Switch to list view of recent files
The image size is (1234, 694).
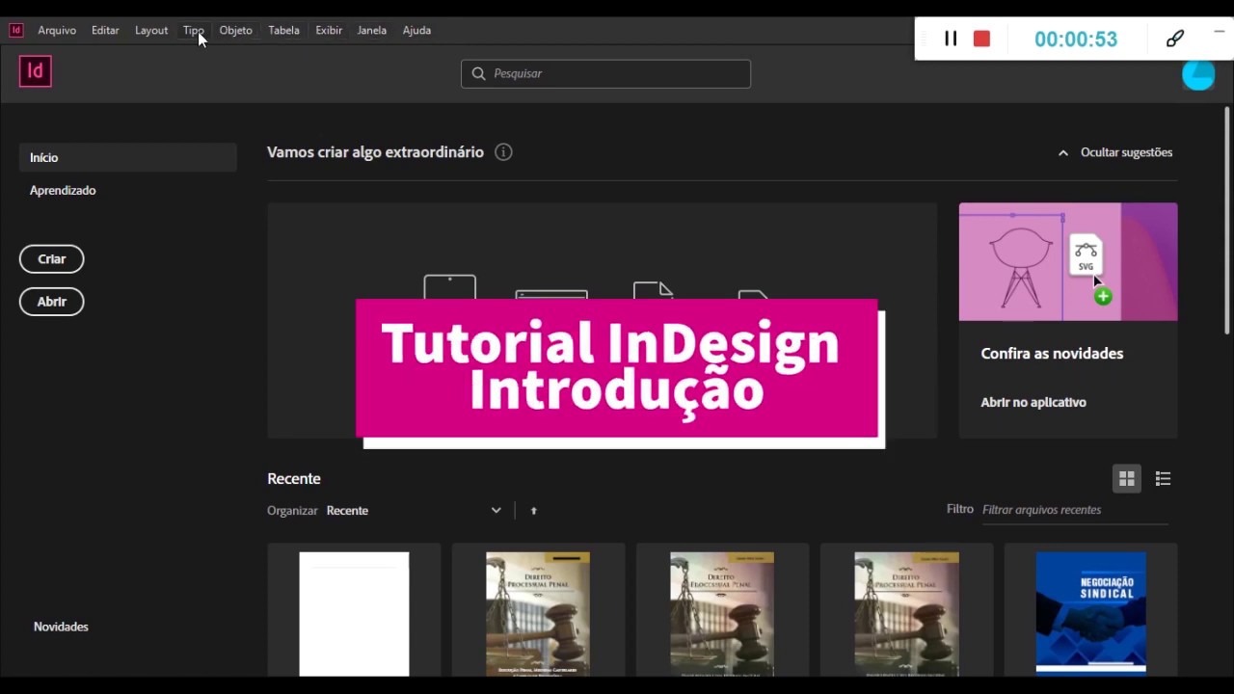pos(1163,479)
